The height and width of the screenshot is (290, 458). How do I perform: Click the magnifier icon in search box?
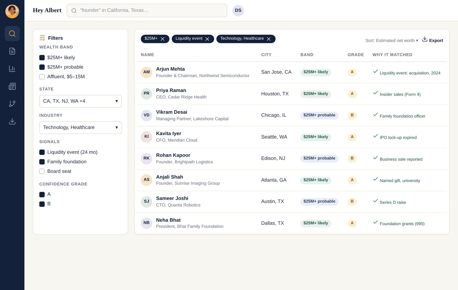tap(74, 10)
